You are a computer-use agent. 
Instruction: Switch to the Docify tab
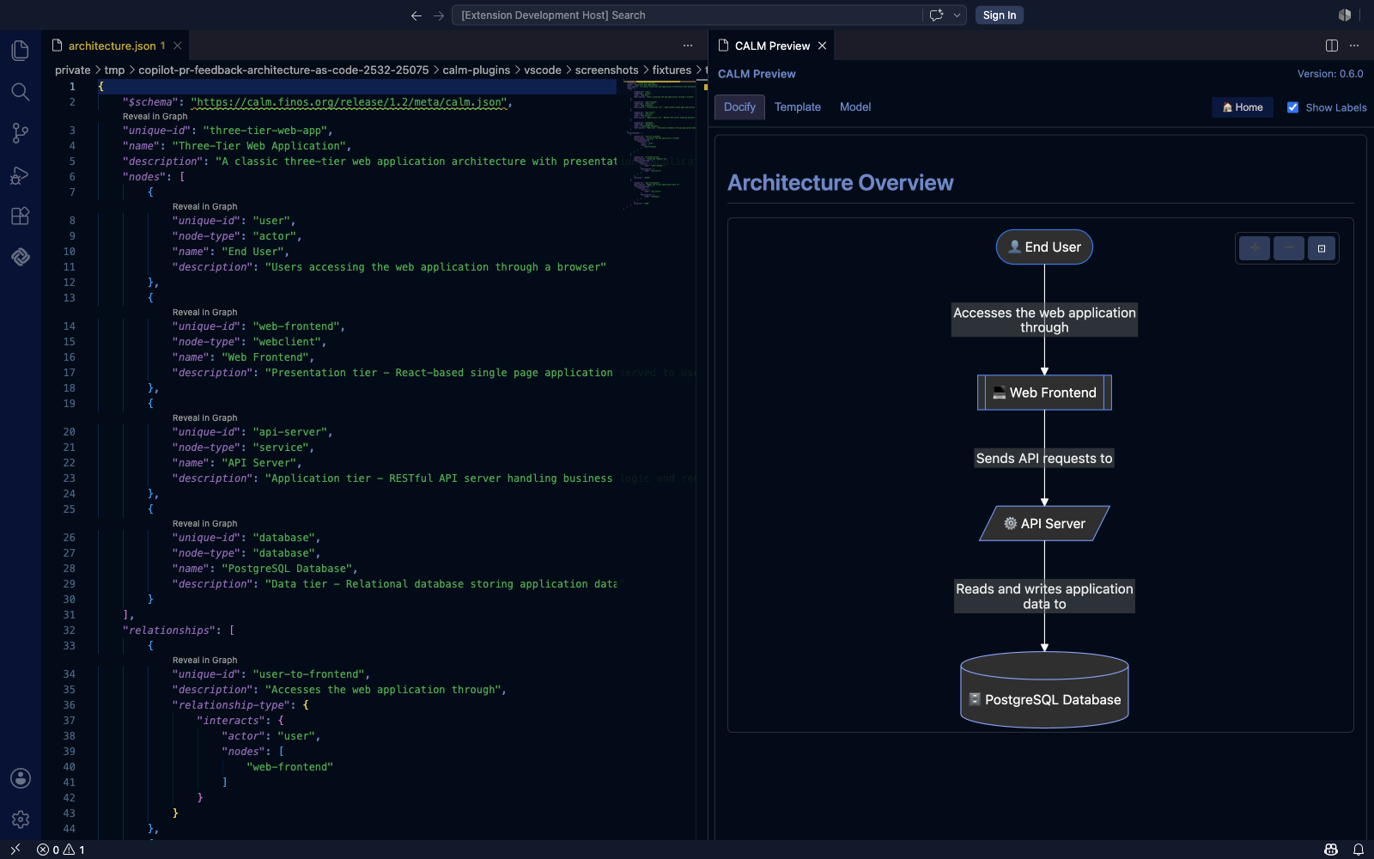tap(739, 107)
